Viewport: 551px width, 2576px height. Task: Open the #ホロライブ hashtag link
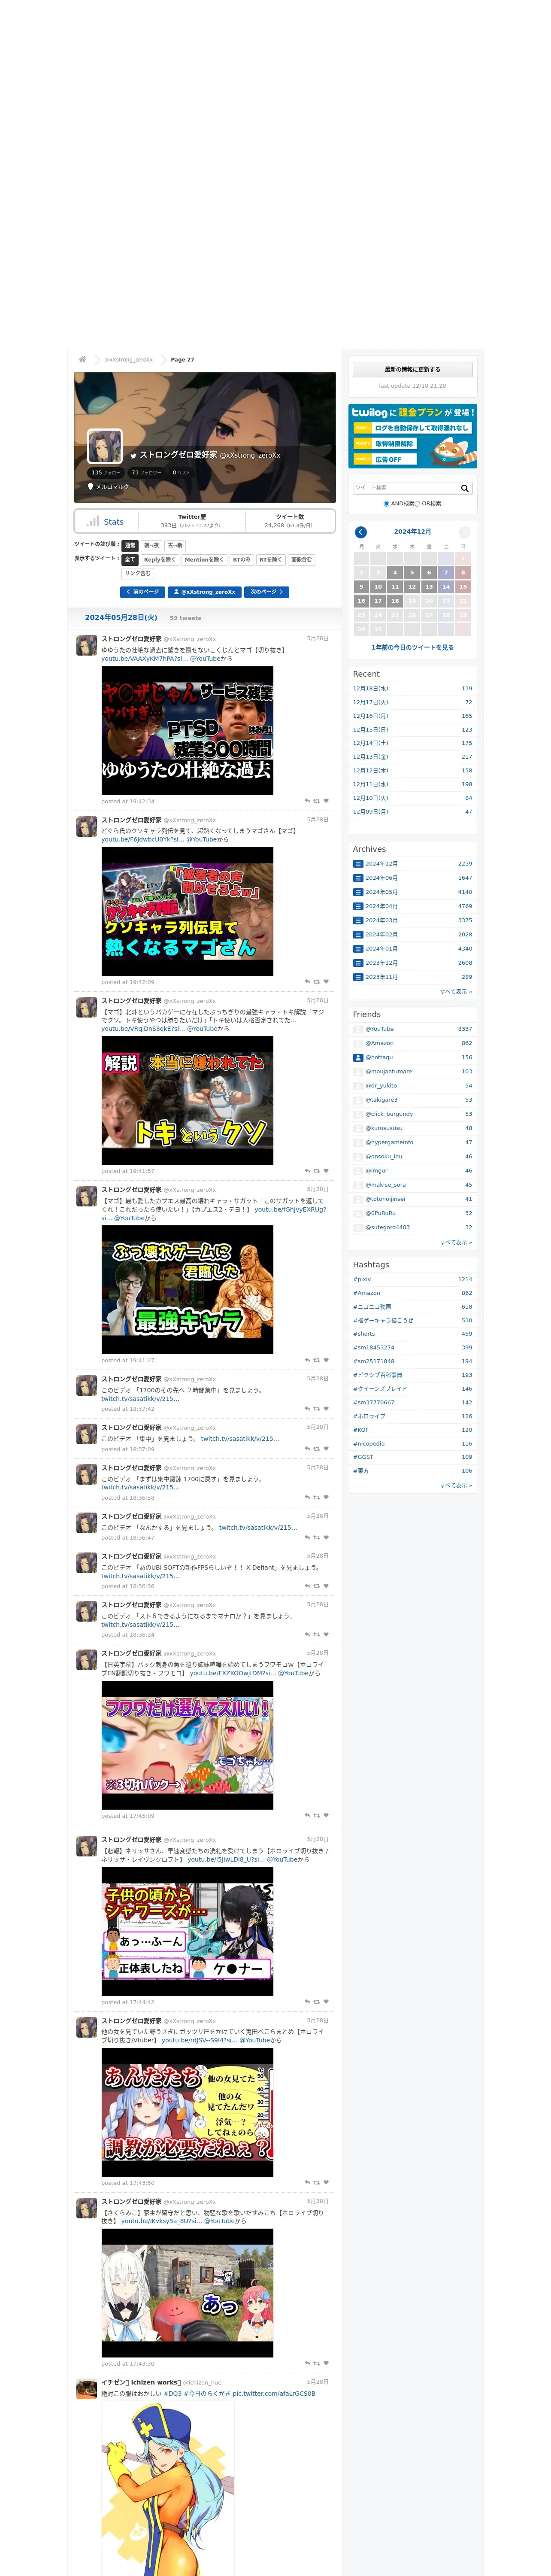(369, 1416)
